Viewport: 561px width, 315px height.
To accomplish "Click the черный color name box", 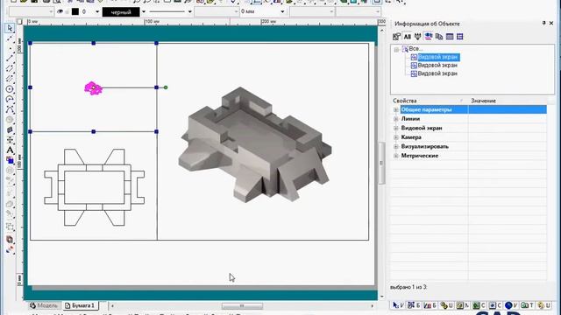I will coord(121,12).
